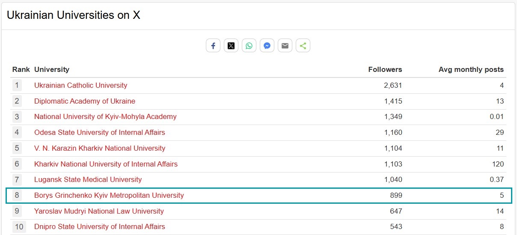
Task: Open Yaroslav Mudryi National Law University
Action: 99,211
